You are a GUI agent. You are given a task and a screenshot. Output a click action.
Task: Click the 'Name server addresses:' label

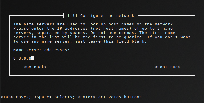42,50
